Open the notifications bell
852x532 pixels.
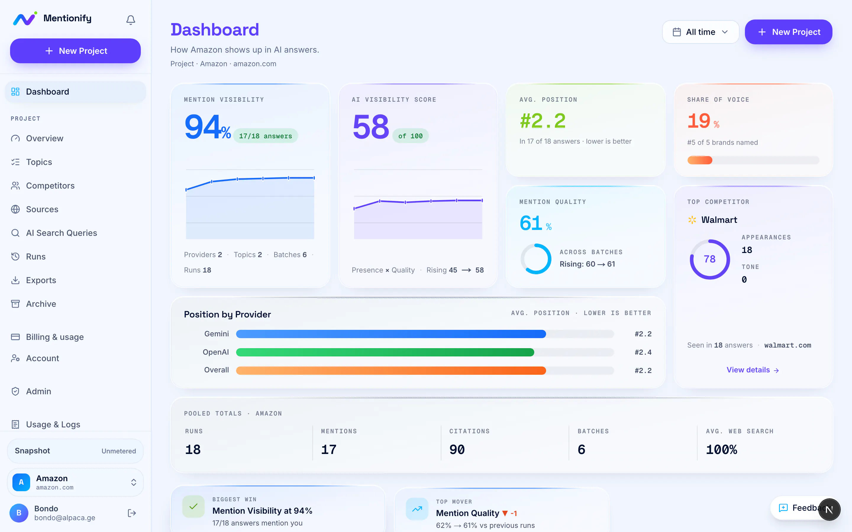pyautogui.click(x=131, y=20)
